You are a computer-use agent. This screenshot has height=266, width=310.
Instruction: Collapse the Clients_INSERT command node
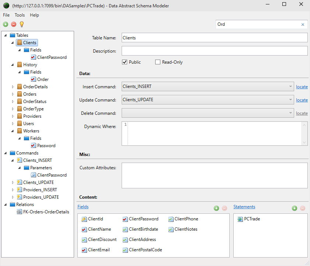point(13,160)
